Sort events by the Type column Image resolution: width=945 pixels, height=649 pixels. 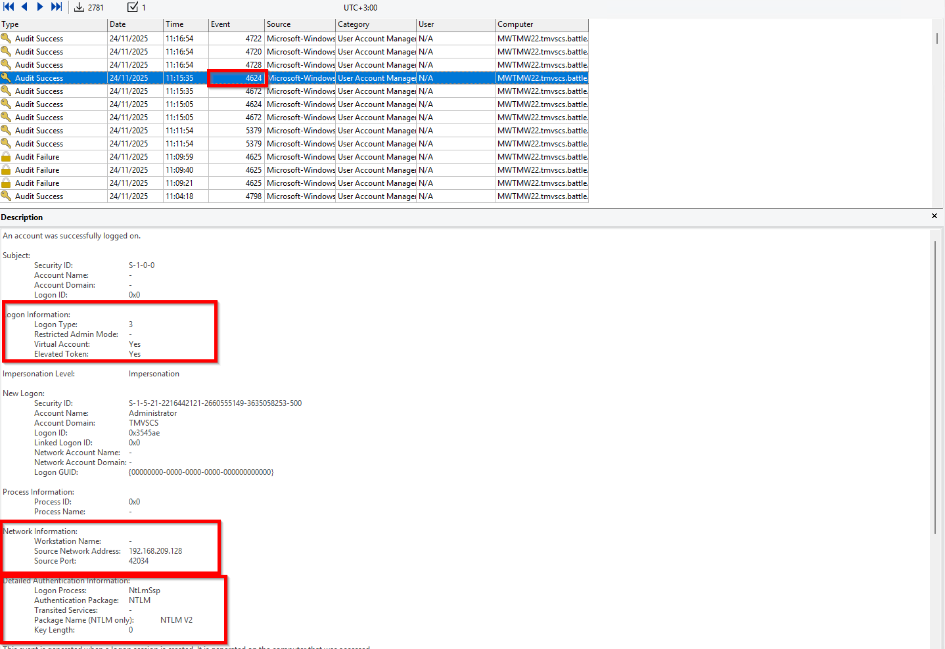pos(53,24)
